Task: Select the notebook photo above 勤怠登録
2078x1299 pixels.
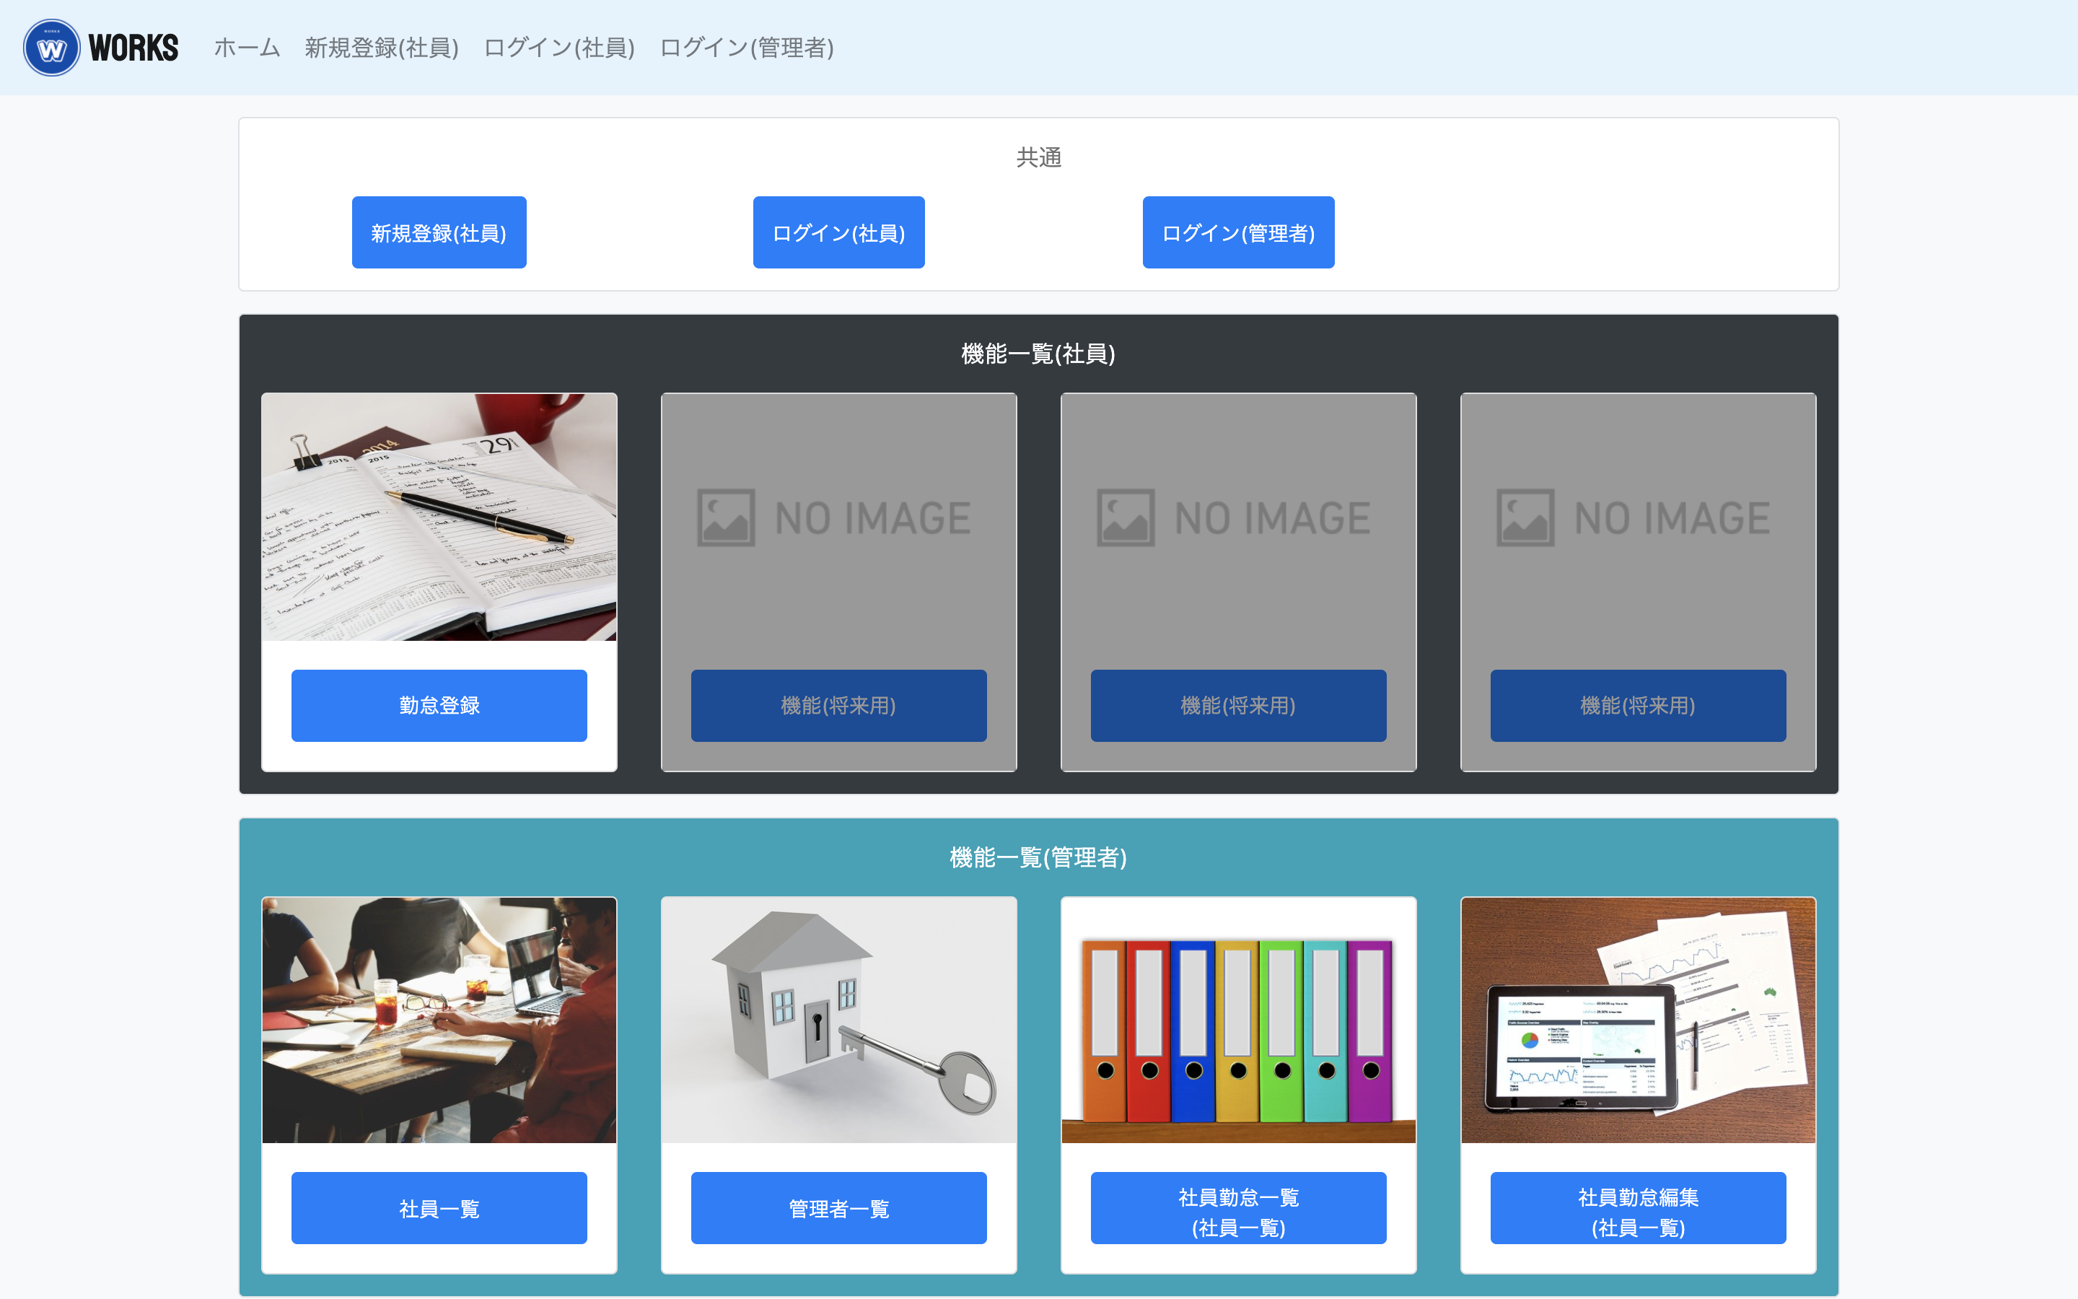Action: [x=439, y=518]
